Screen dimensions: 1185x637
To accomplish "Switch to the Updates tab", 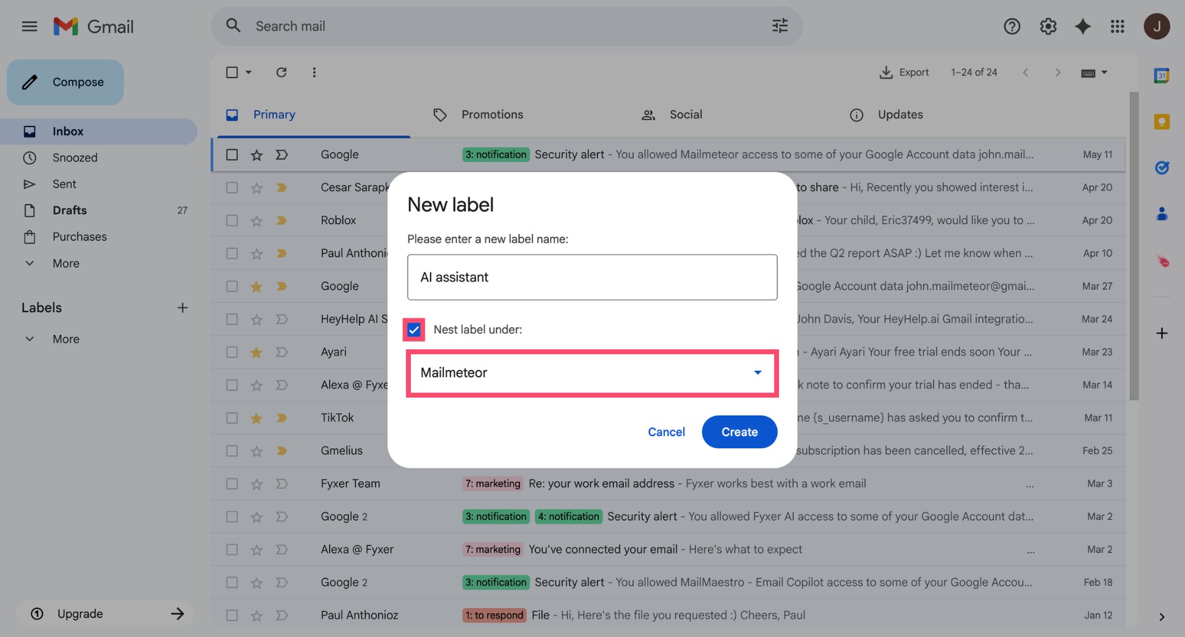I will tap(900, 115).
